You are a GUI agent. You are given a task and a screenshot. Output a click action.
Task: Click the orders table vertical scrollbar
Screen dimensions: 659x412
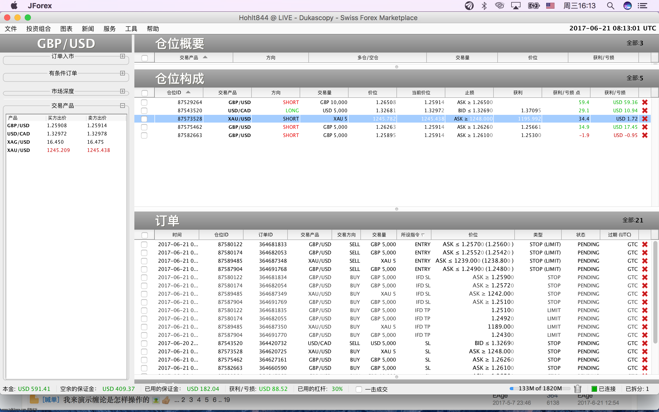point(655,291)
